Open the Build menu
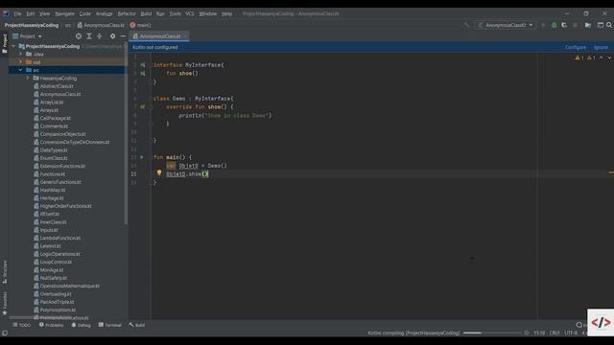 [x=146, y=13]
